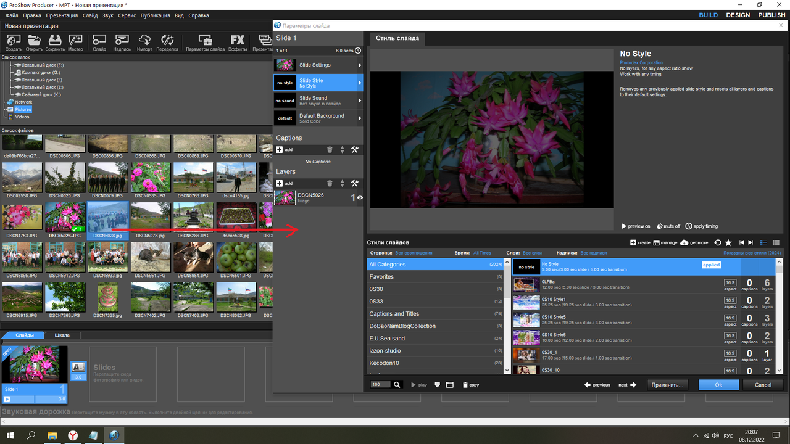Click the manage styles icon
Screen dimensions: 790x444
click(x=657, y=243)
